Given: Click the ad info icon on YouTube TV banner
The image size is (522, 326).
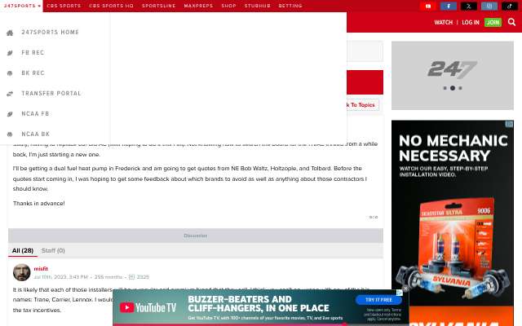Looking at the screenshot, I should (400, 293).
